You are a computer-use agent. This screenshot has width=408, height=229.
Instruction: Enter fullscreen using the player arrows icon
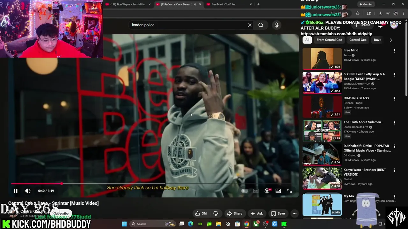coord(289,191)
